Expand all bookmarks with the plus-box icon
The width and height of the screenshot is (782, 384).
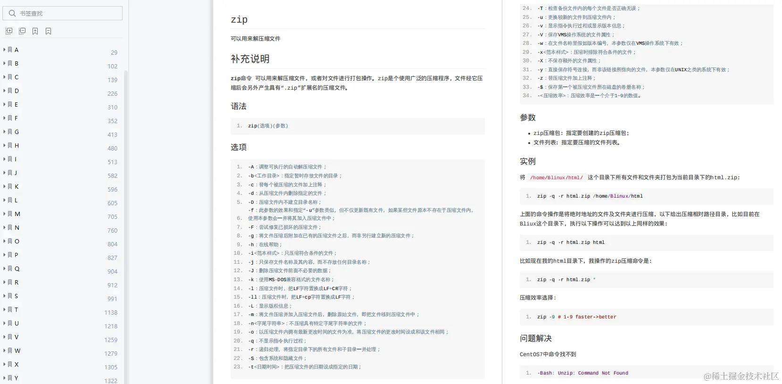8,31
